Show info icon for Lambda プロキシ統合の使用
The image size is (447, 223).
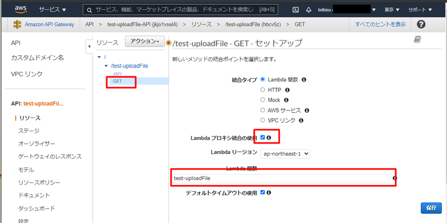coord(269,138)
